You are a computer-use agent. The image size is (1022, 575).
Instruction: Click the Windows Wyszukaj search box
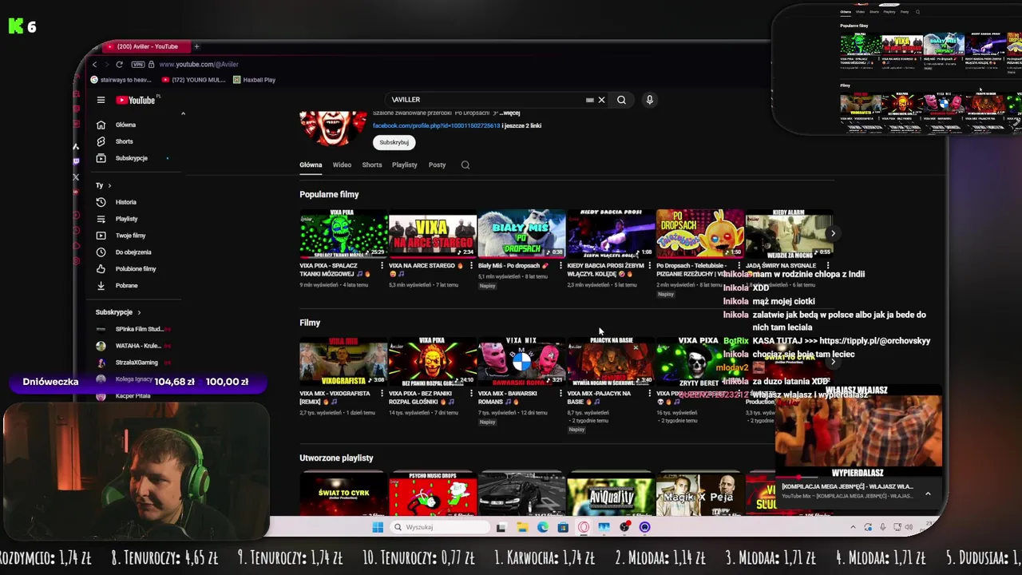tap(440, 527)
